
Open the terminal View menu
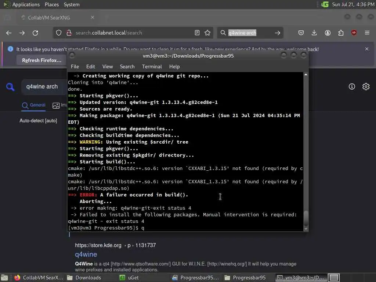coord(108,67)
